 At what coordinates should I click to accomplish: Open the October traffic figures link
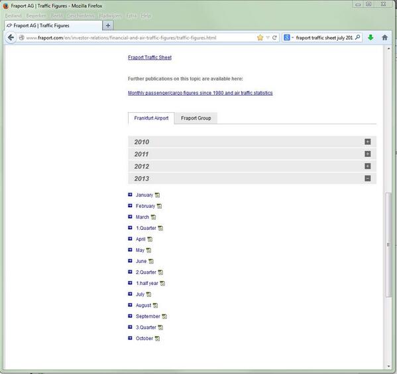pos(144,339)
